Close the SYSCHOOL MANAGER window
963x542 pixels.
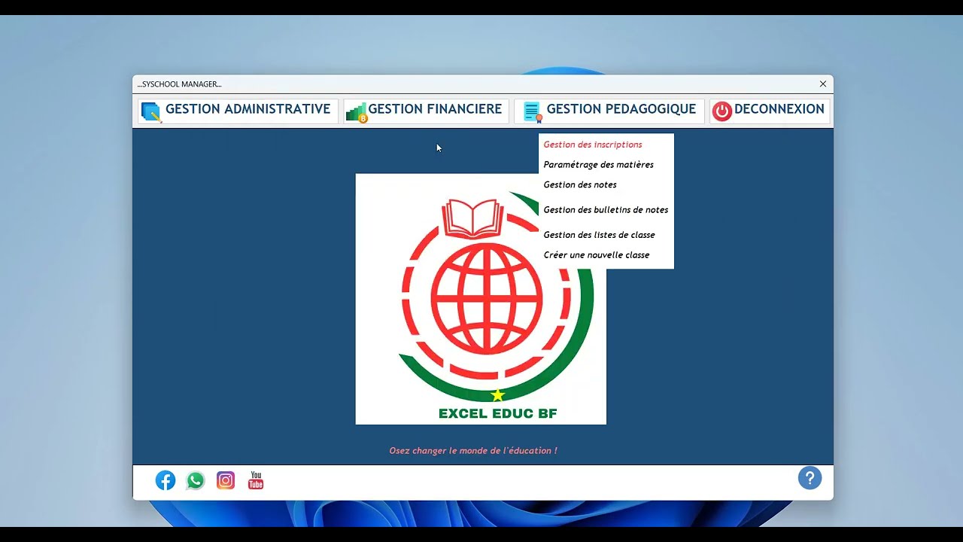coord(823,84)
